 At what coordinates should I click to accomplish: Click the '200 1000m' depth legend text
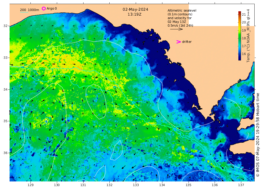coord(30,10)
